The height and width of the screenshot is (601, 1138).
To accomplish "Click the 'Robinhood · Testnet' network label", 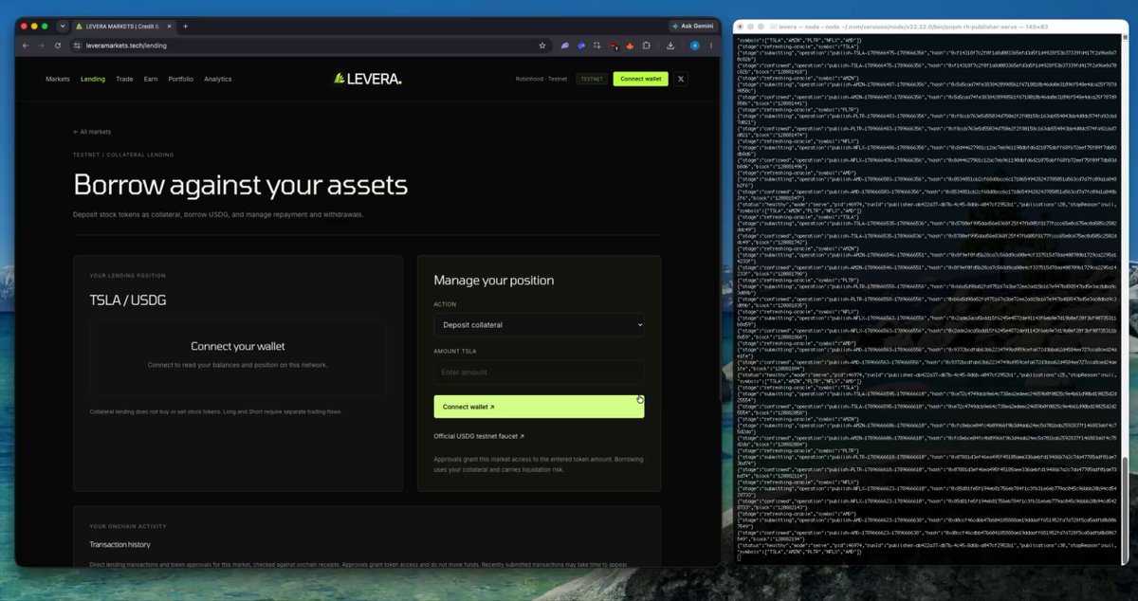I will pos(541,79).
